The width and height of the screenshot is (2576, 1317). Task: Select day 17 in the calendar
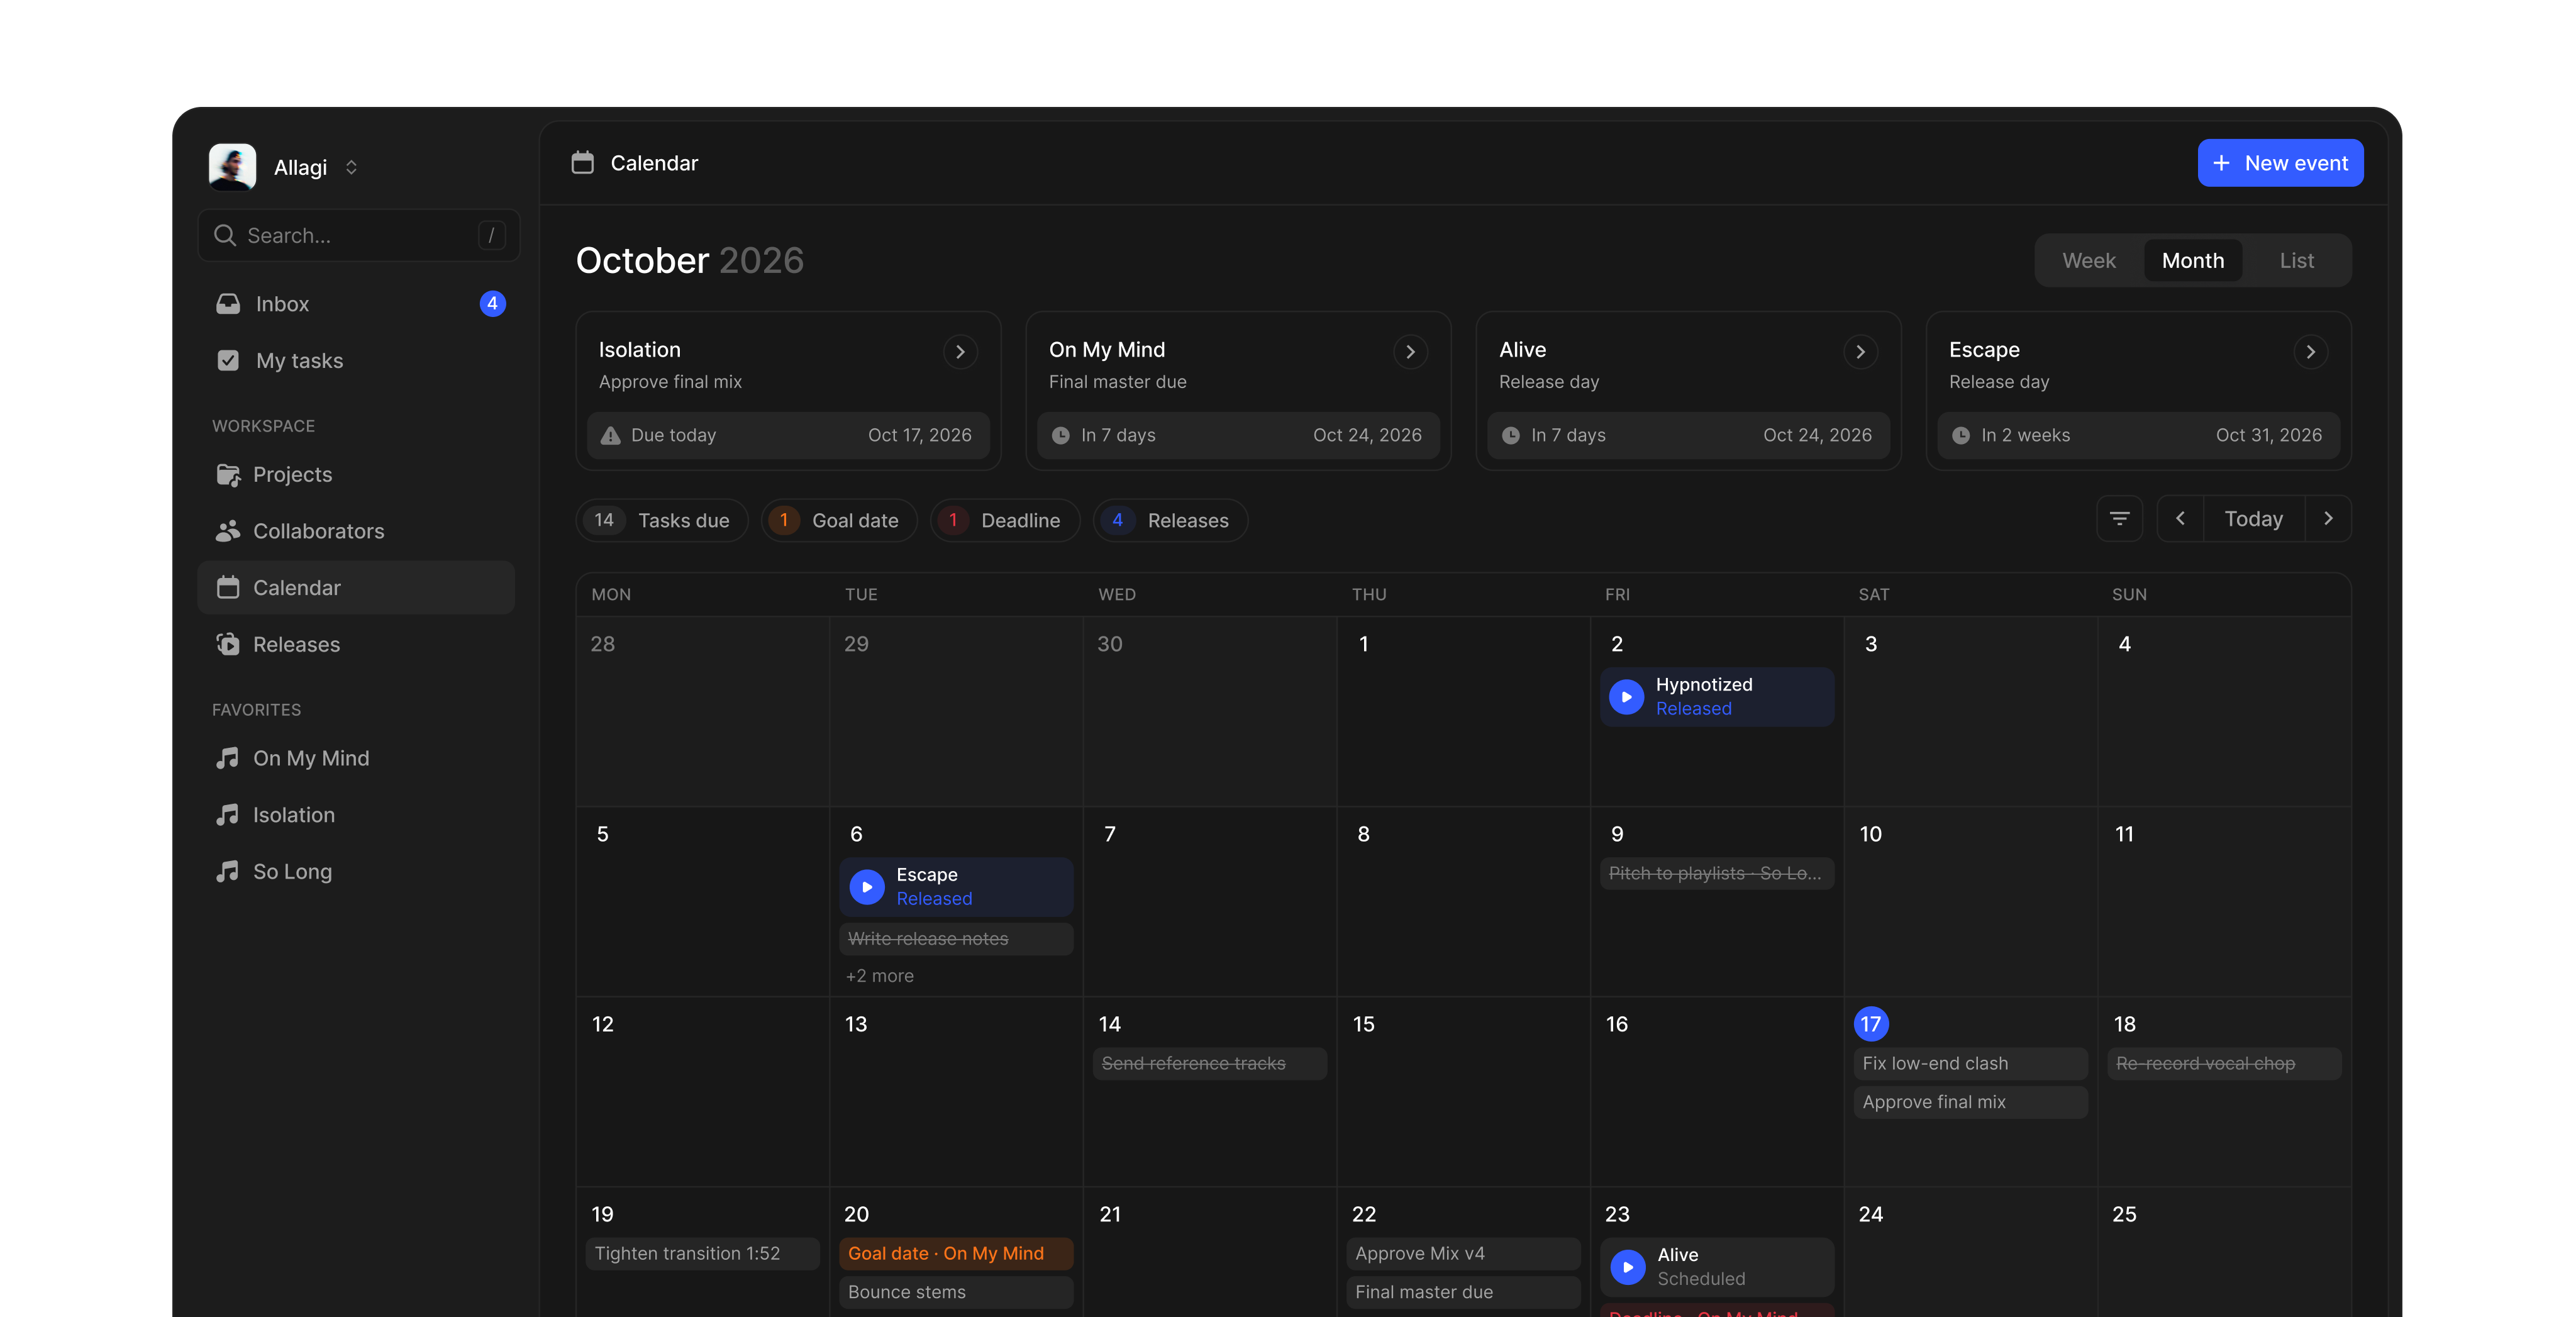[1870, 1023]
